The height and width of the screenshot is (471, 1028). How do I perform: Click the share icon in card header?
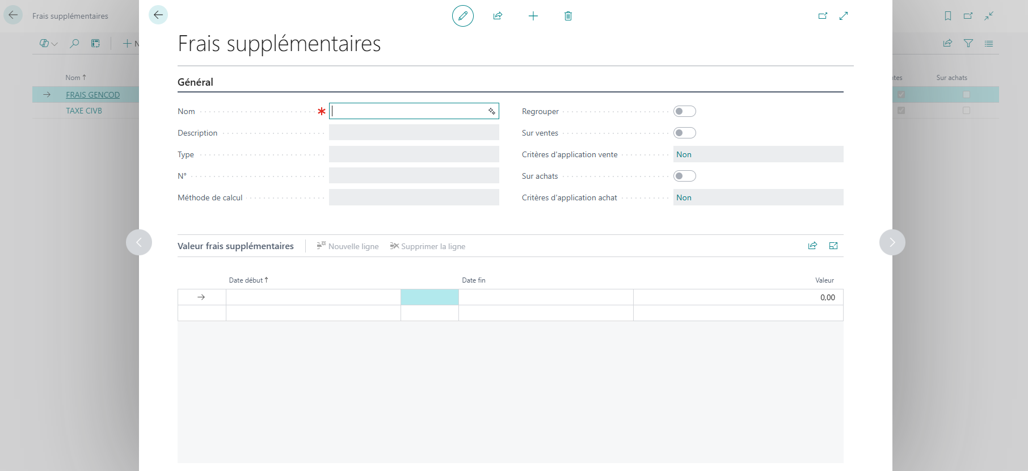(498, 16)
